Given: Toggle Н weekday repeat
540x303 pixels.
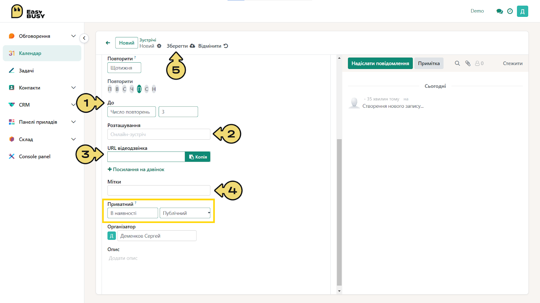Looking at the screenshot, I should tap(154, 89).
